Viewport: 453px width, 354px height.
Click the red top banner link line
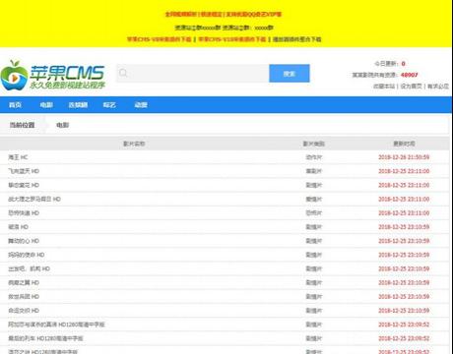coord(224,14)
